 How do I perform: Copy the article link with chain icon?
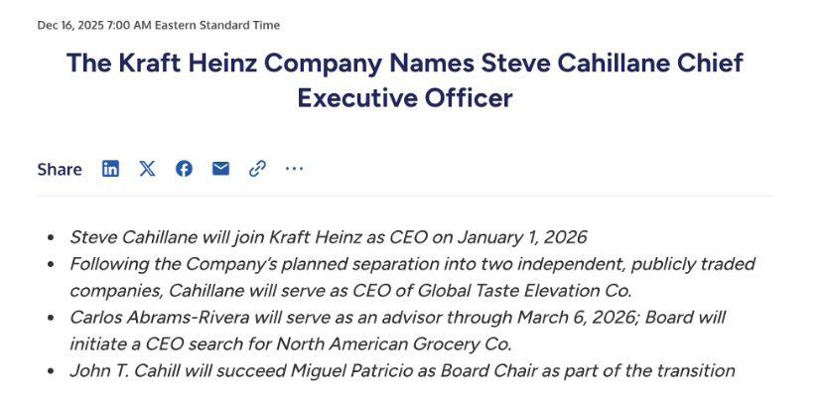point(257,169)
